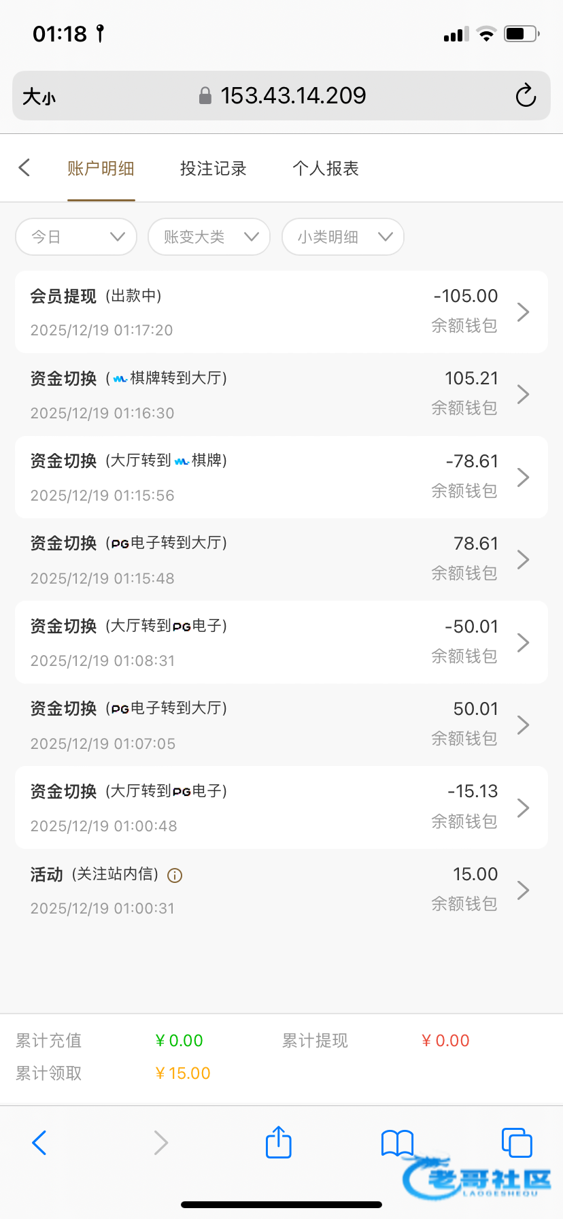Open the 今日 date filter dropdown
Viewport: 563px width, 1219px height.
pos(76,237)
